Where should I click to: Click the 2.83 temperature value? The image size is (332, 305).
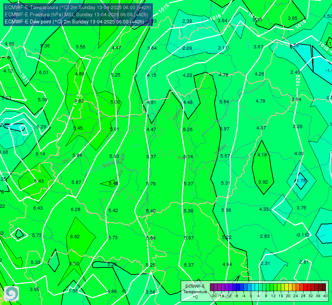[265, 236]
